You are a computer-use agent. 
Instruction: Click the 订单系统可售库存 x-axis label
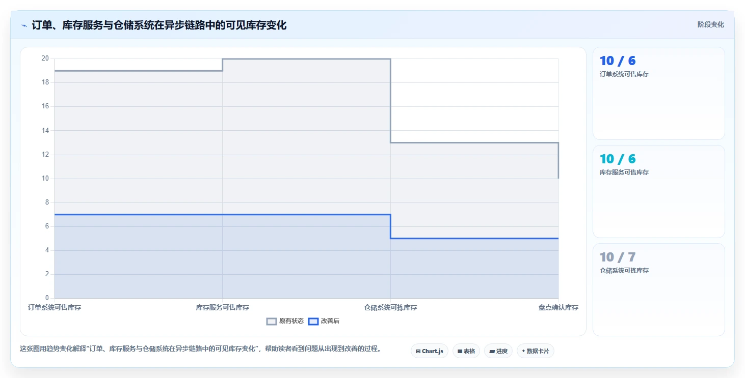[55, 308]
